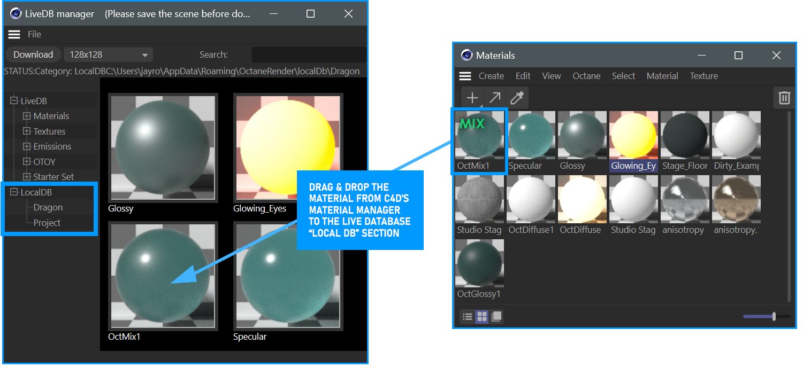This screenshot has height=368, width=803.
Task: Switch to list view mode icon
Action: [468, 317]
